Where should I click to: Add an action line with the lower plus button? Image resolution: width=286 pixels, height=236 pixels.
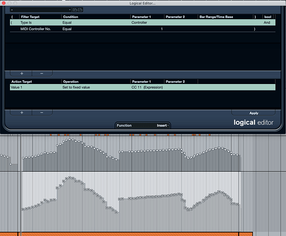pyautogui.click(x=22, y=112)
